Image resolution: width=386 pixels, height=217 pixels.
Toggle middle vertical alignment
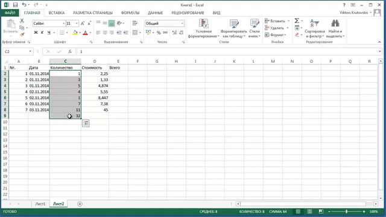[x=105, y=23]
